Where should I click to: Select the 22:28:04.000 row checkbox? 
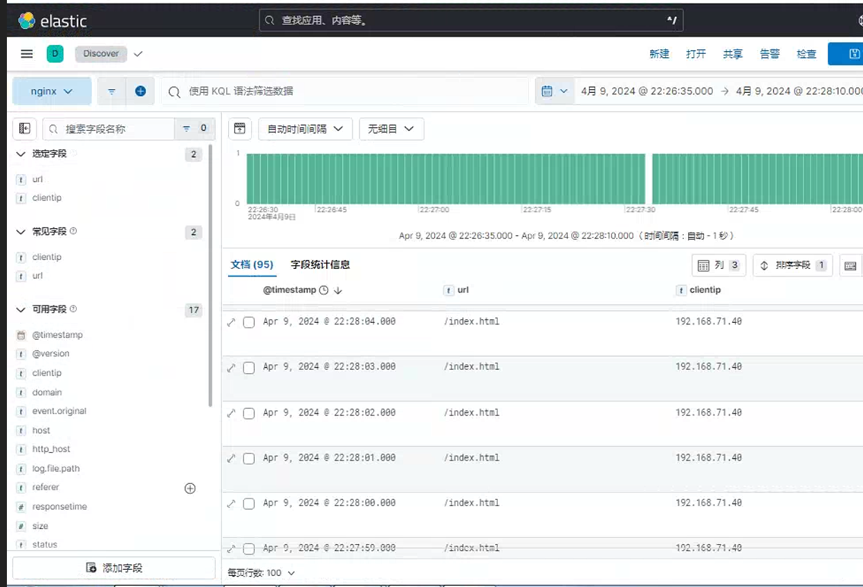tap(249, 322)
